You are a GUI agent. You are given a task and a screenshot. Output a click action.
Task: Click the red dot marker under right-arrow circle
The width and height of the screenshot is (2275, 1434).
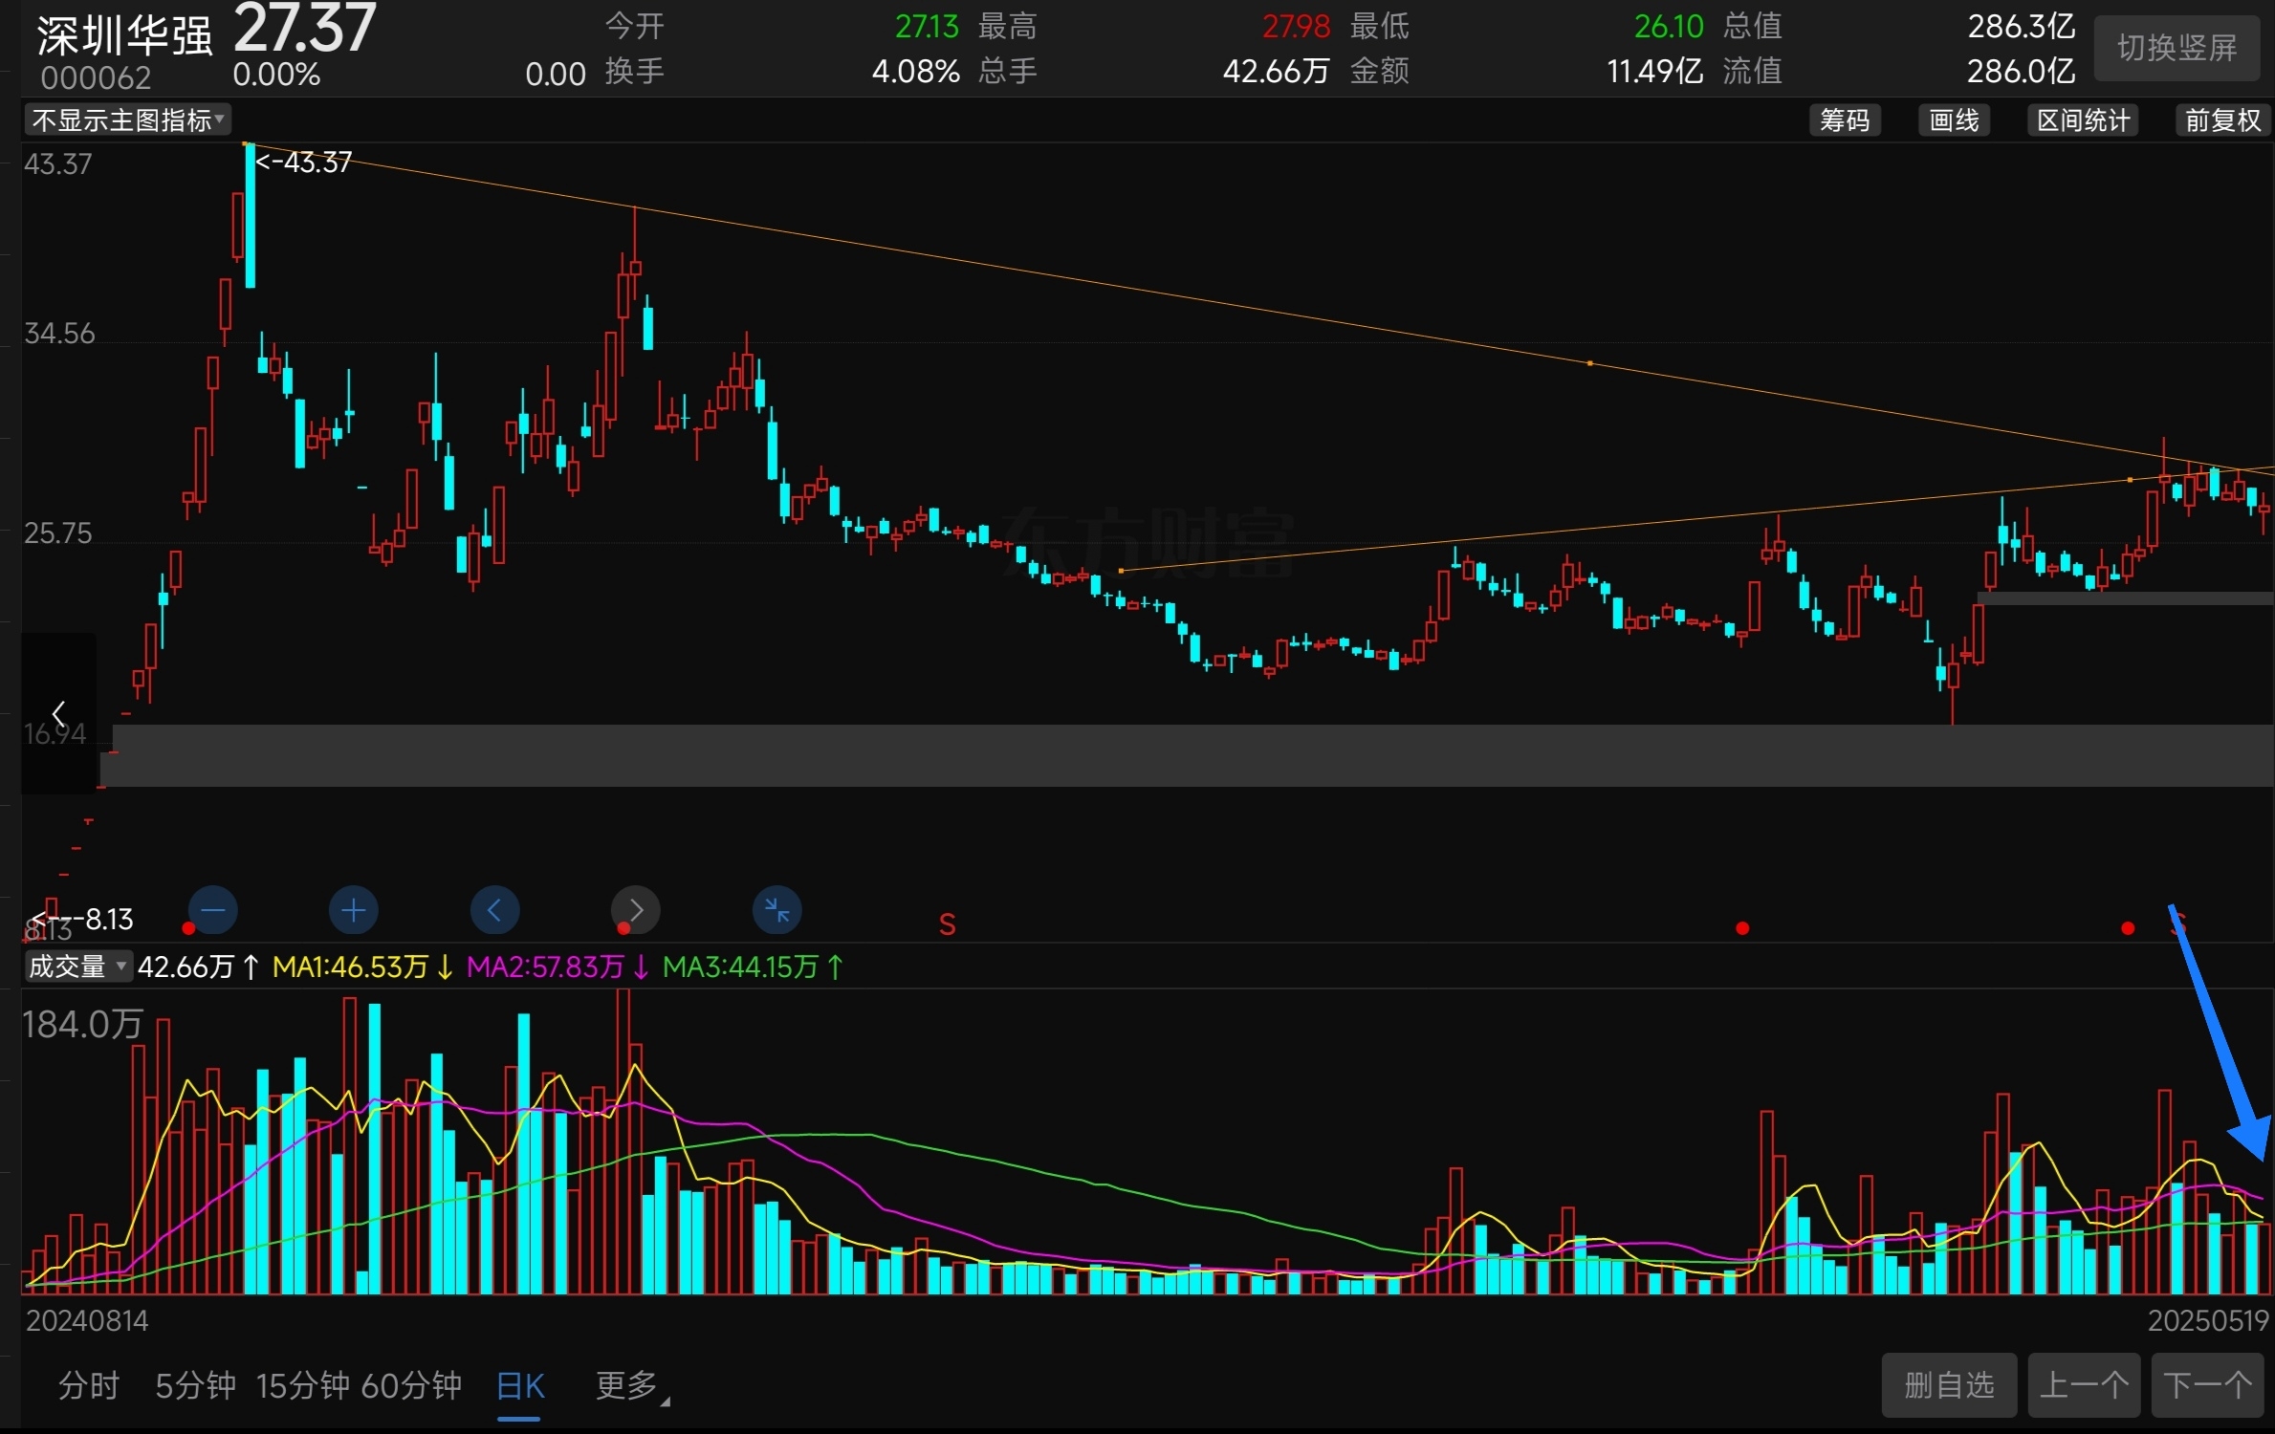(623, 928)
